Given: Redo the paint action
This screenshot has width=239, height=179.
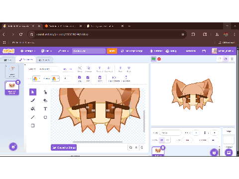Looking at the screenshot, I should (71, 69).
